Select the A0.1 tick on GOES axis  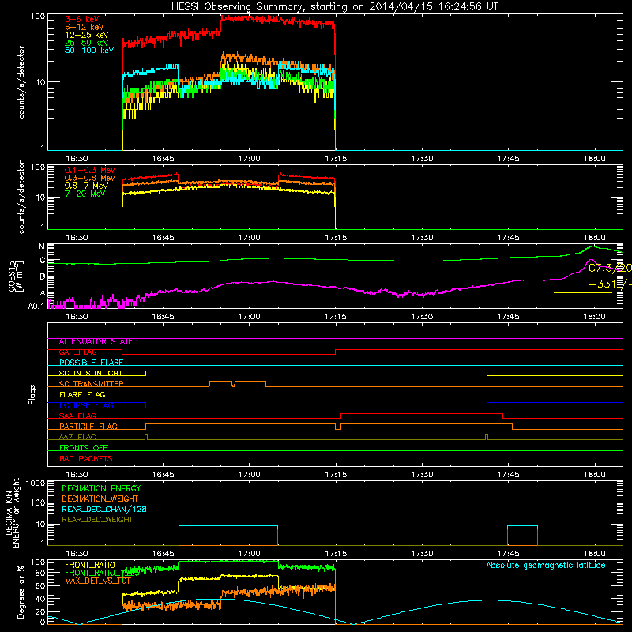36,306
